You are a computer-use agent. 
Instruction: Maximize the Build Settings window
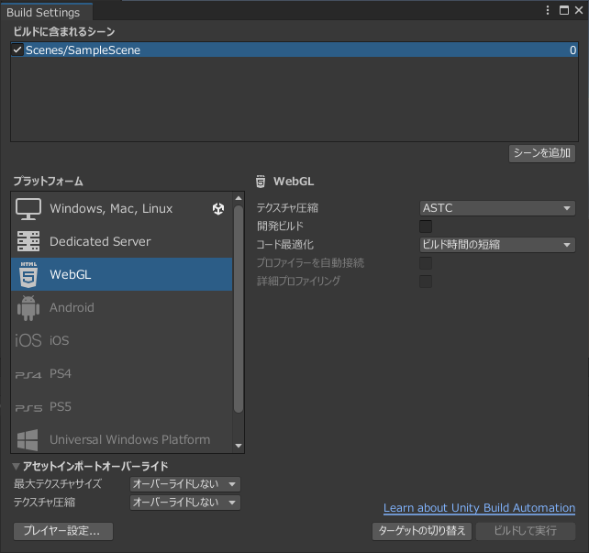564,10
